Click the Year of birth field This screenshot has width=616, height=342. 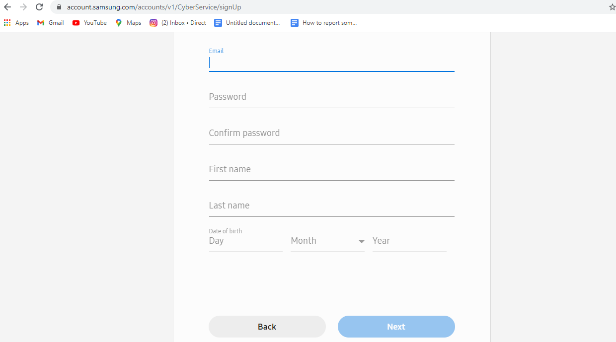pyautogui.click(x=409, y=242)
